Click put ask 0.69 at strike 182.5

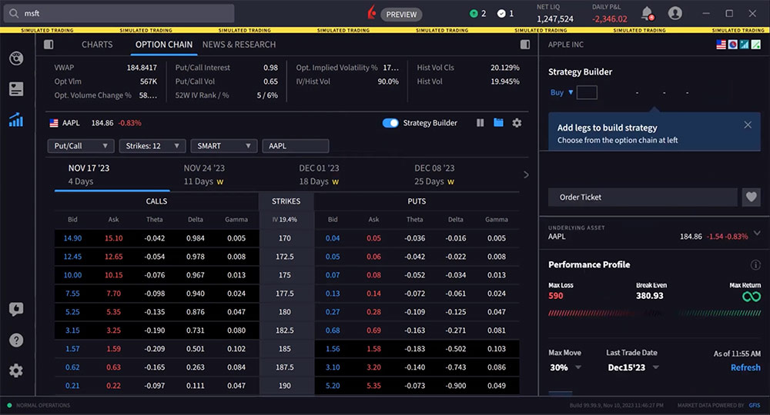tap(373, 330)
